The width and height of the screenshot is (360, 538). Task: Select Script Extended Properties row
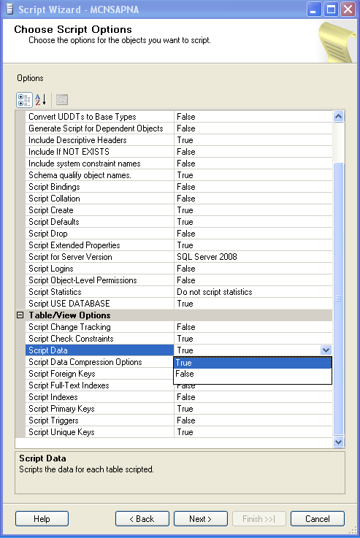(179, 245)
